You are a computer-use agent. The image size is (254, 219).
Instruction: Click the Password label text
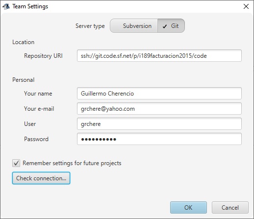[36, 139]
